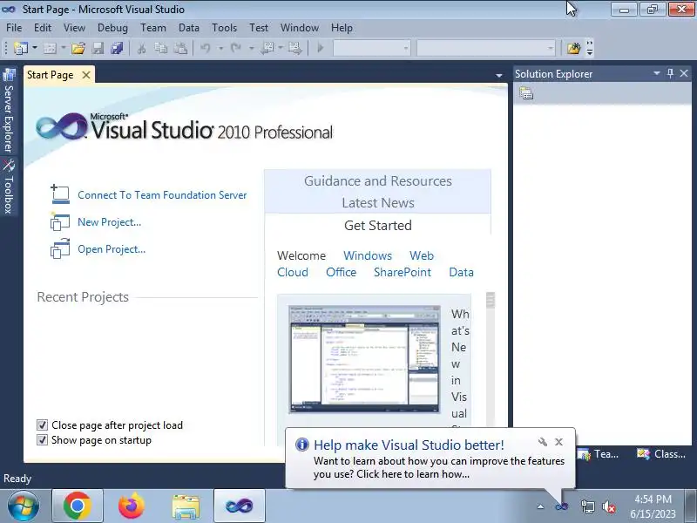Open the Team menu
Viewport: 697px width, 523px height.
[153, 28]
